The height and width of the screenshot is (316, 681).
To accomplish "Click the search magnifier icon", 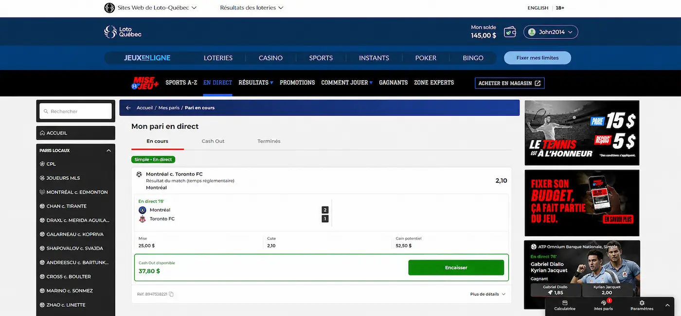I will tap(46, 111).
